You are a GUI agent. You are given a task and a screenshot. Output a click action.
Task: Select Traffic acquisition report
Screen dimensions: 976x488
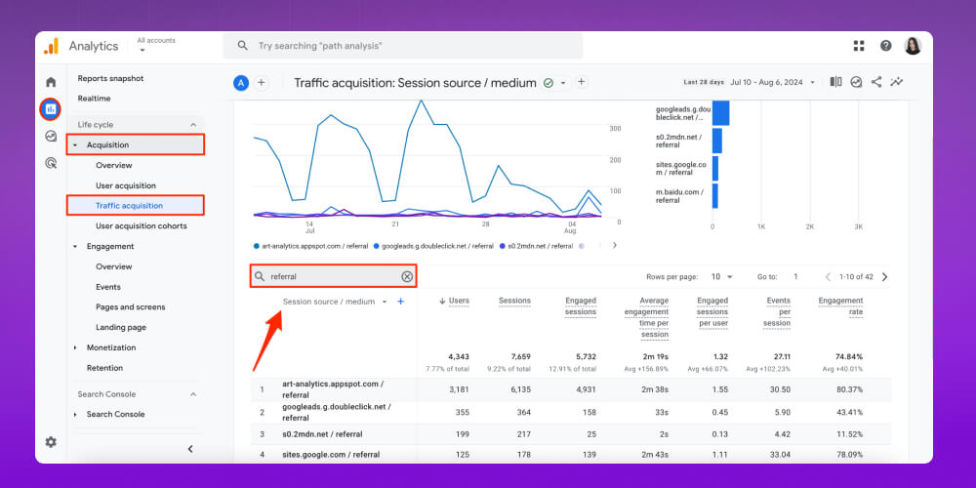[136, 205]
